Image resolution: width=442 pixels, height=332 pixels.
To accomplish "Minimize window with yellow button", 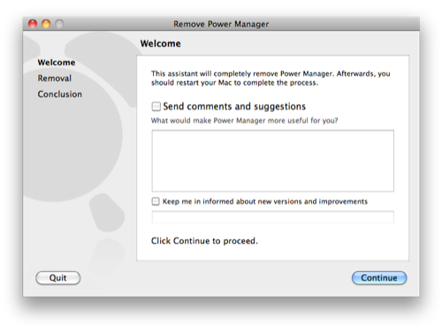I will click(x=46, y=24).
